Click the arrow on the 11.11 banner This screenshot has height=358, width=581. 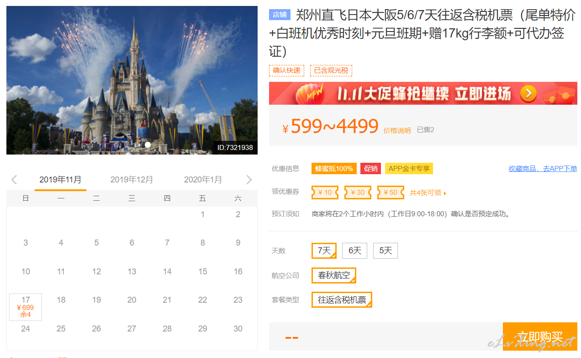[x=528, y=94]
